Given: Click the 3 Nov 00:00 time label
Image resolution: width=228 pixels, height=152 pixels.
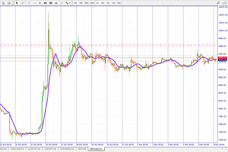Looking at the screenshot, I should [x=173, y=145].
